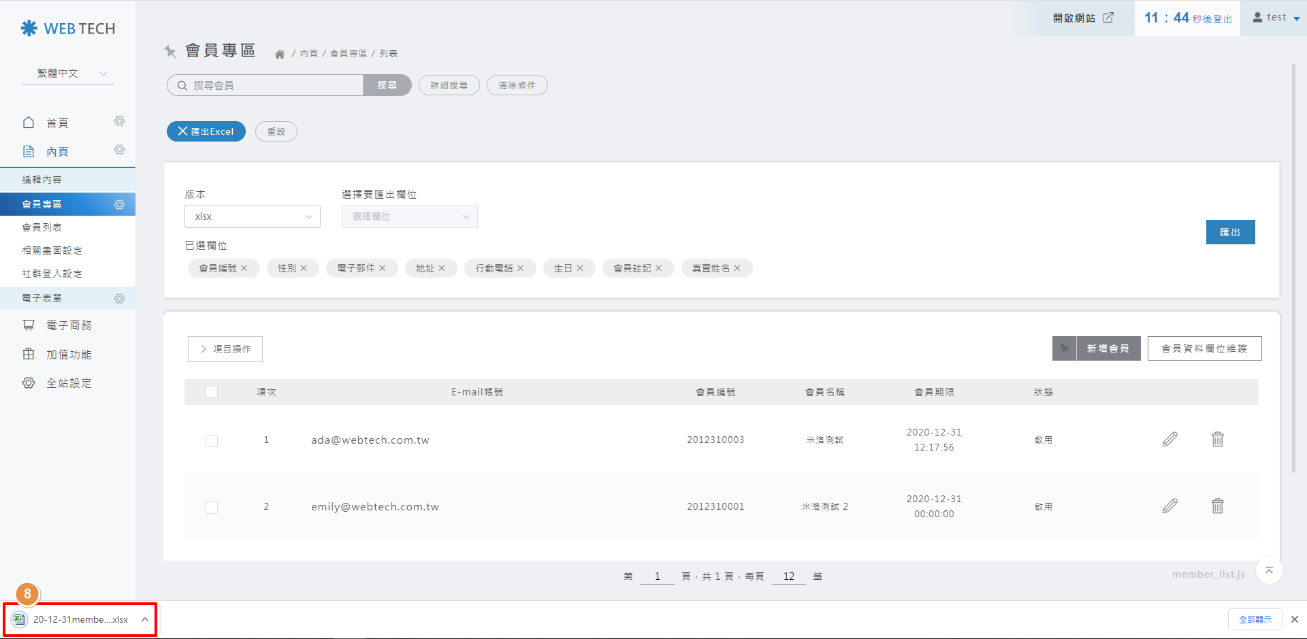Click the pin icon beside 新增會員
The image size is (1307, 639).
pyautogui.click(x=1064, y=348)
